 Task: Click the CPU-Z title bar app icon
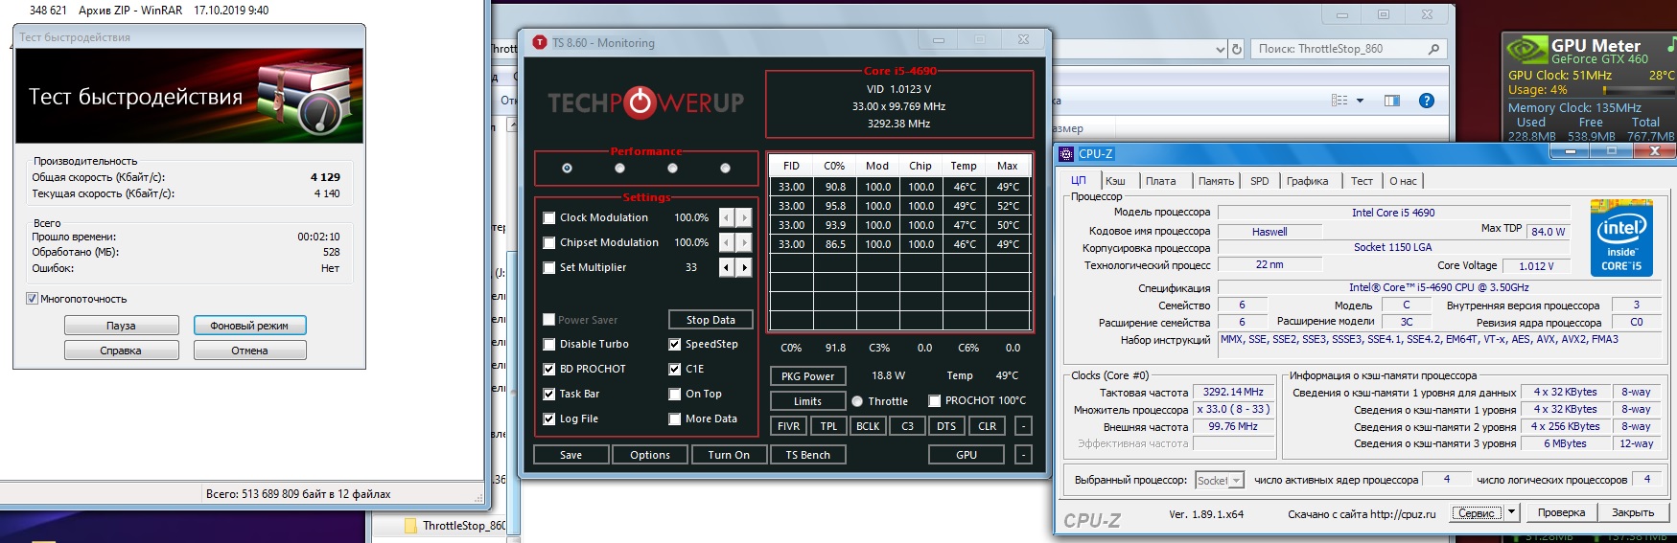click(1066, 153)
